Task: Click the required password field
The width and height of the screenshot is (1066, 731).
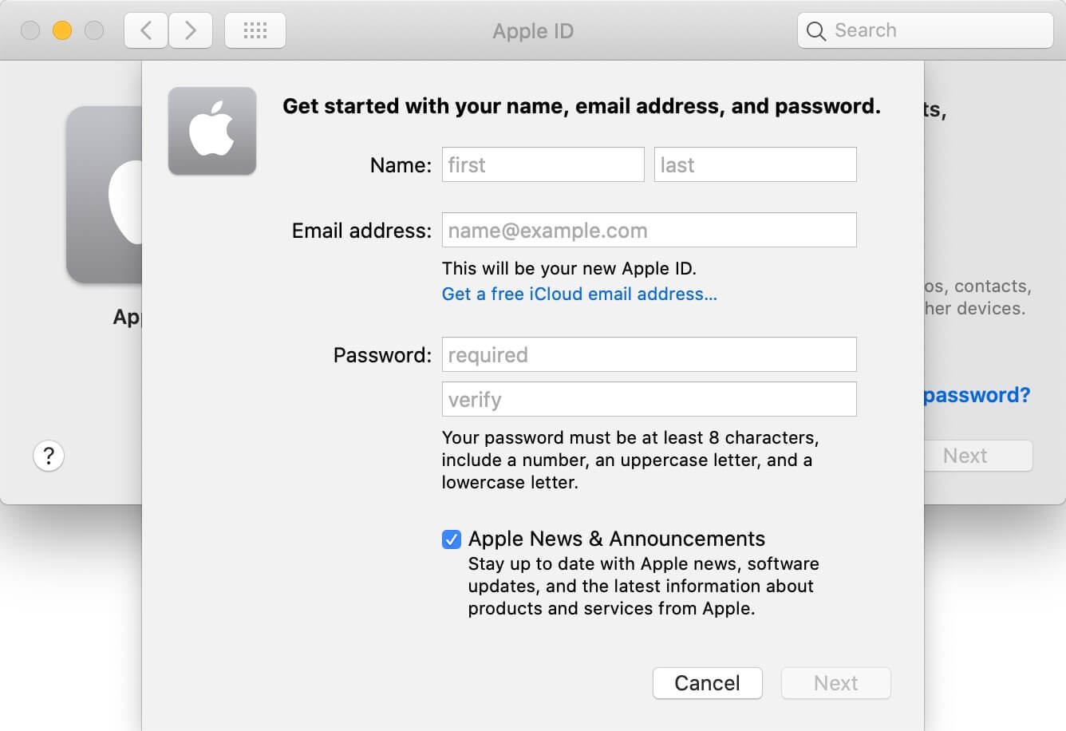Action: coord(649,354)
